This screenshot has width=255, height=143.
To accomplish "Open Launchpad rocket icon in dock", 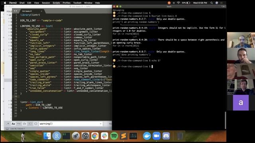I will pyautogui.click(x=76, y=136).
